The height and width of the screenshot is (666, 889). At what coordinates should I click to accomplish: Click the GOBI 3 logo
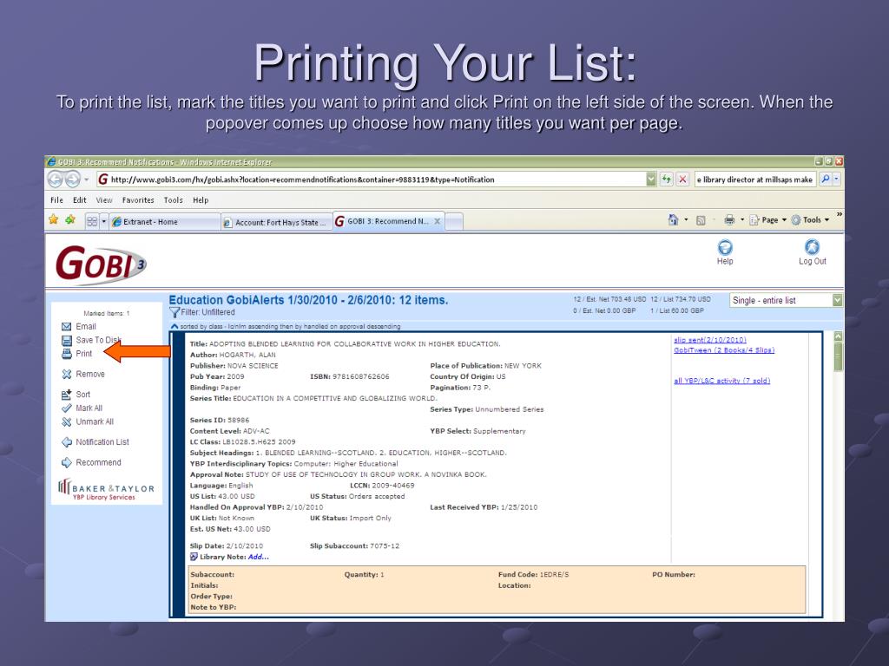[101, 264]
